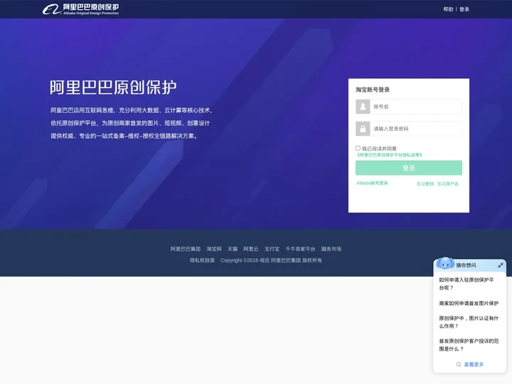Click the blue elephant assistant mascot icon

point(445,263)
